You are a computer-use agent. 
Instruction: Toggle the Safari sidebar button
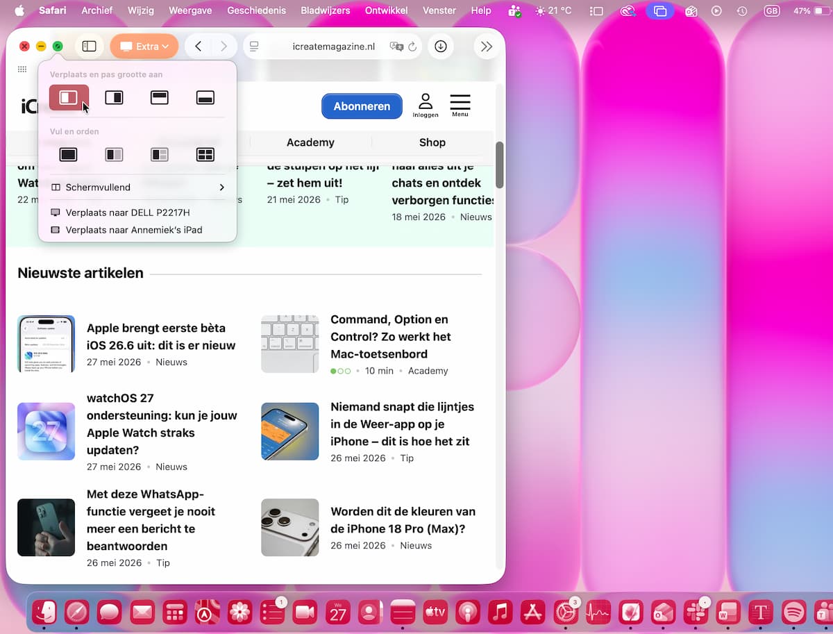89,47
